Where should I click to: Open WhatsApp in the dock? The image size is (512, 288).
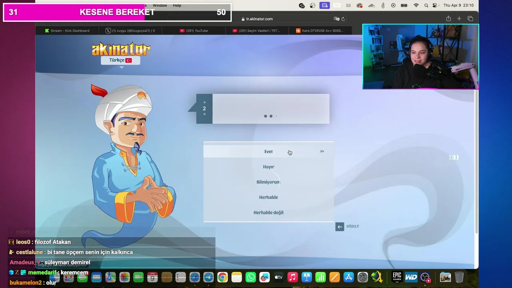[251, 277]
